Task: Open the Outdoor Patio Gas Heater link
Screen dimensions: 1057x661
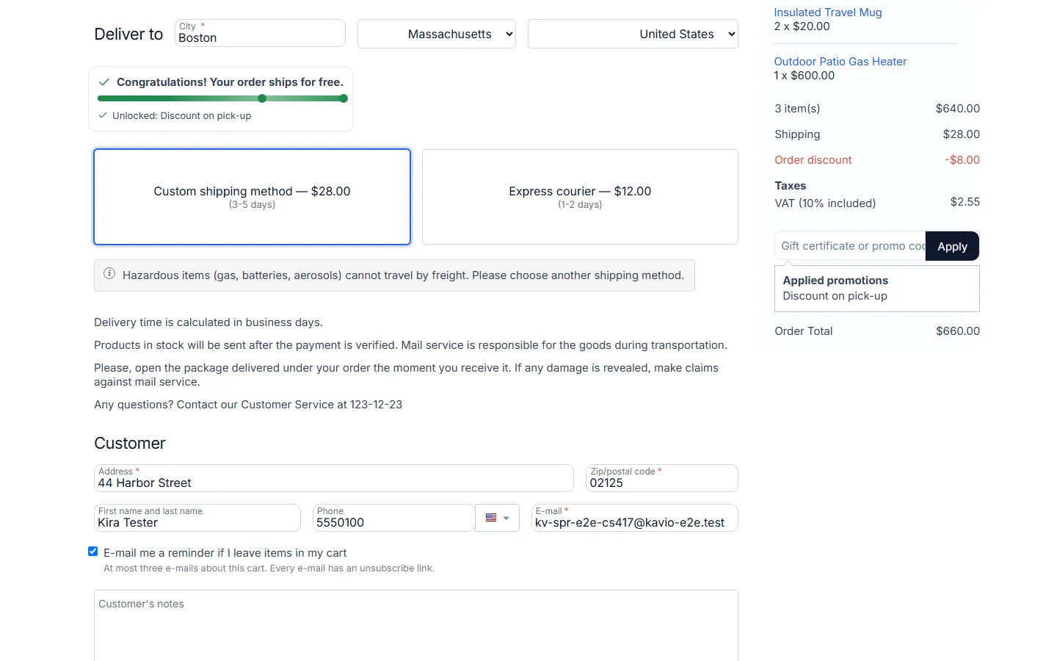Action: point(840,62)
